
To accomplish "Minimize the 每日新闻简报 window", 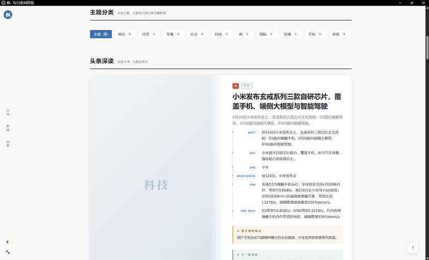I will (400, 3).
